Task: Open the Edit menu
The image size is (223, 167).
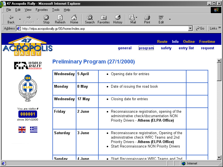Action: click(18, 10)
